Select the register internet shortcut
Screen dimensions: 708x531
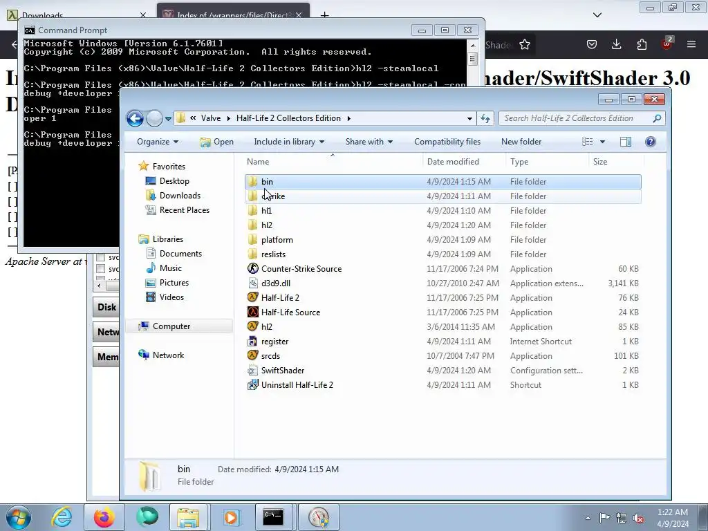pyautogui.click(x=443, y=342)
